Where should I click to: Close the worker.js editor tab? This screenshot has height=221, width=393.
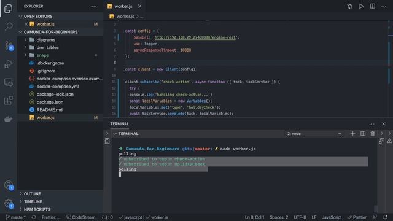(x=139, y=6)
